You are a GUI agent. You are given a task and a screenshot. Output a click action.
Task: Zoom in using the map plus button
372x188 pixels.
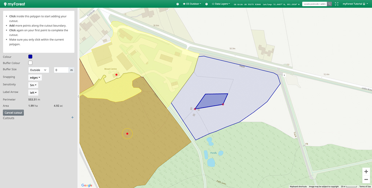(366, 172)
